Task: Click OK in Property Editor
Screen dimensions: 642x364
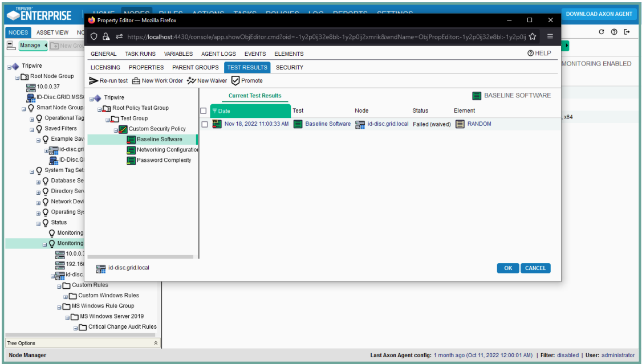Action: coord(508,268)
